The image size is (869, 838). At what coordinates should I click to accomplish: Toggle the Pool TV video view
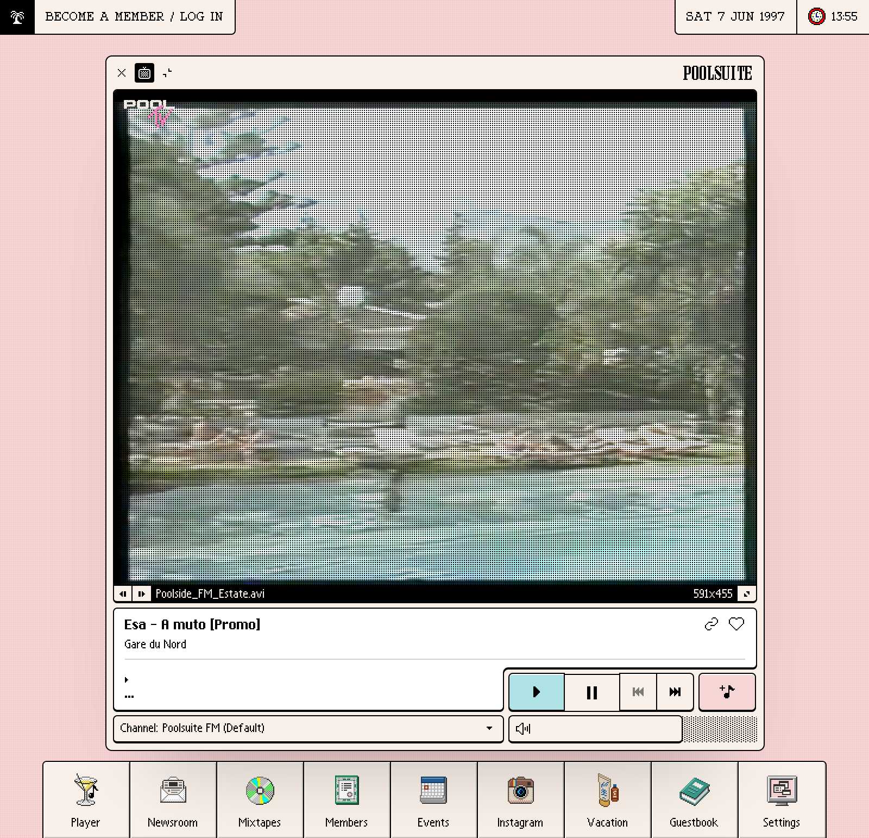(x=144, y=73)
